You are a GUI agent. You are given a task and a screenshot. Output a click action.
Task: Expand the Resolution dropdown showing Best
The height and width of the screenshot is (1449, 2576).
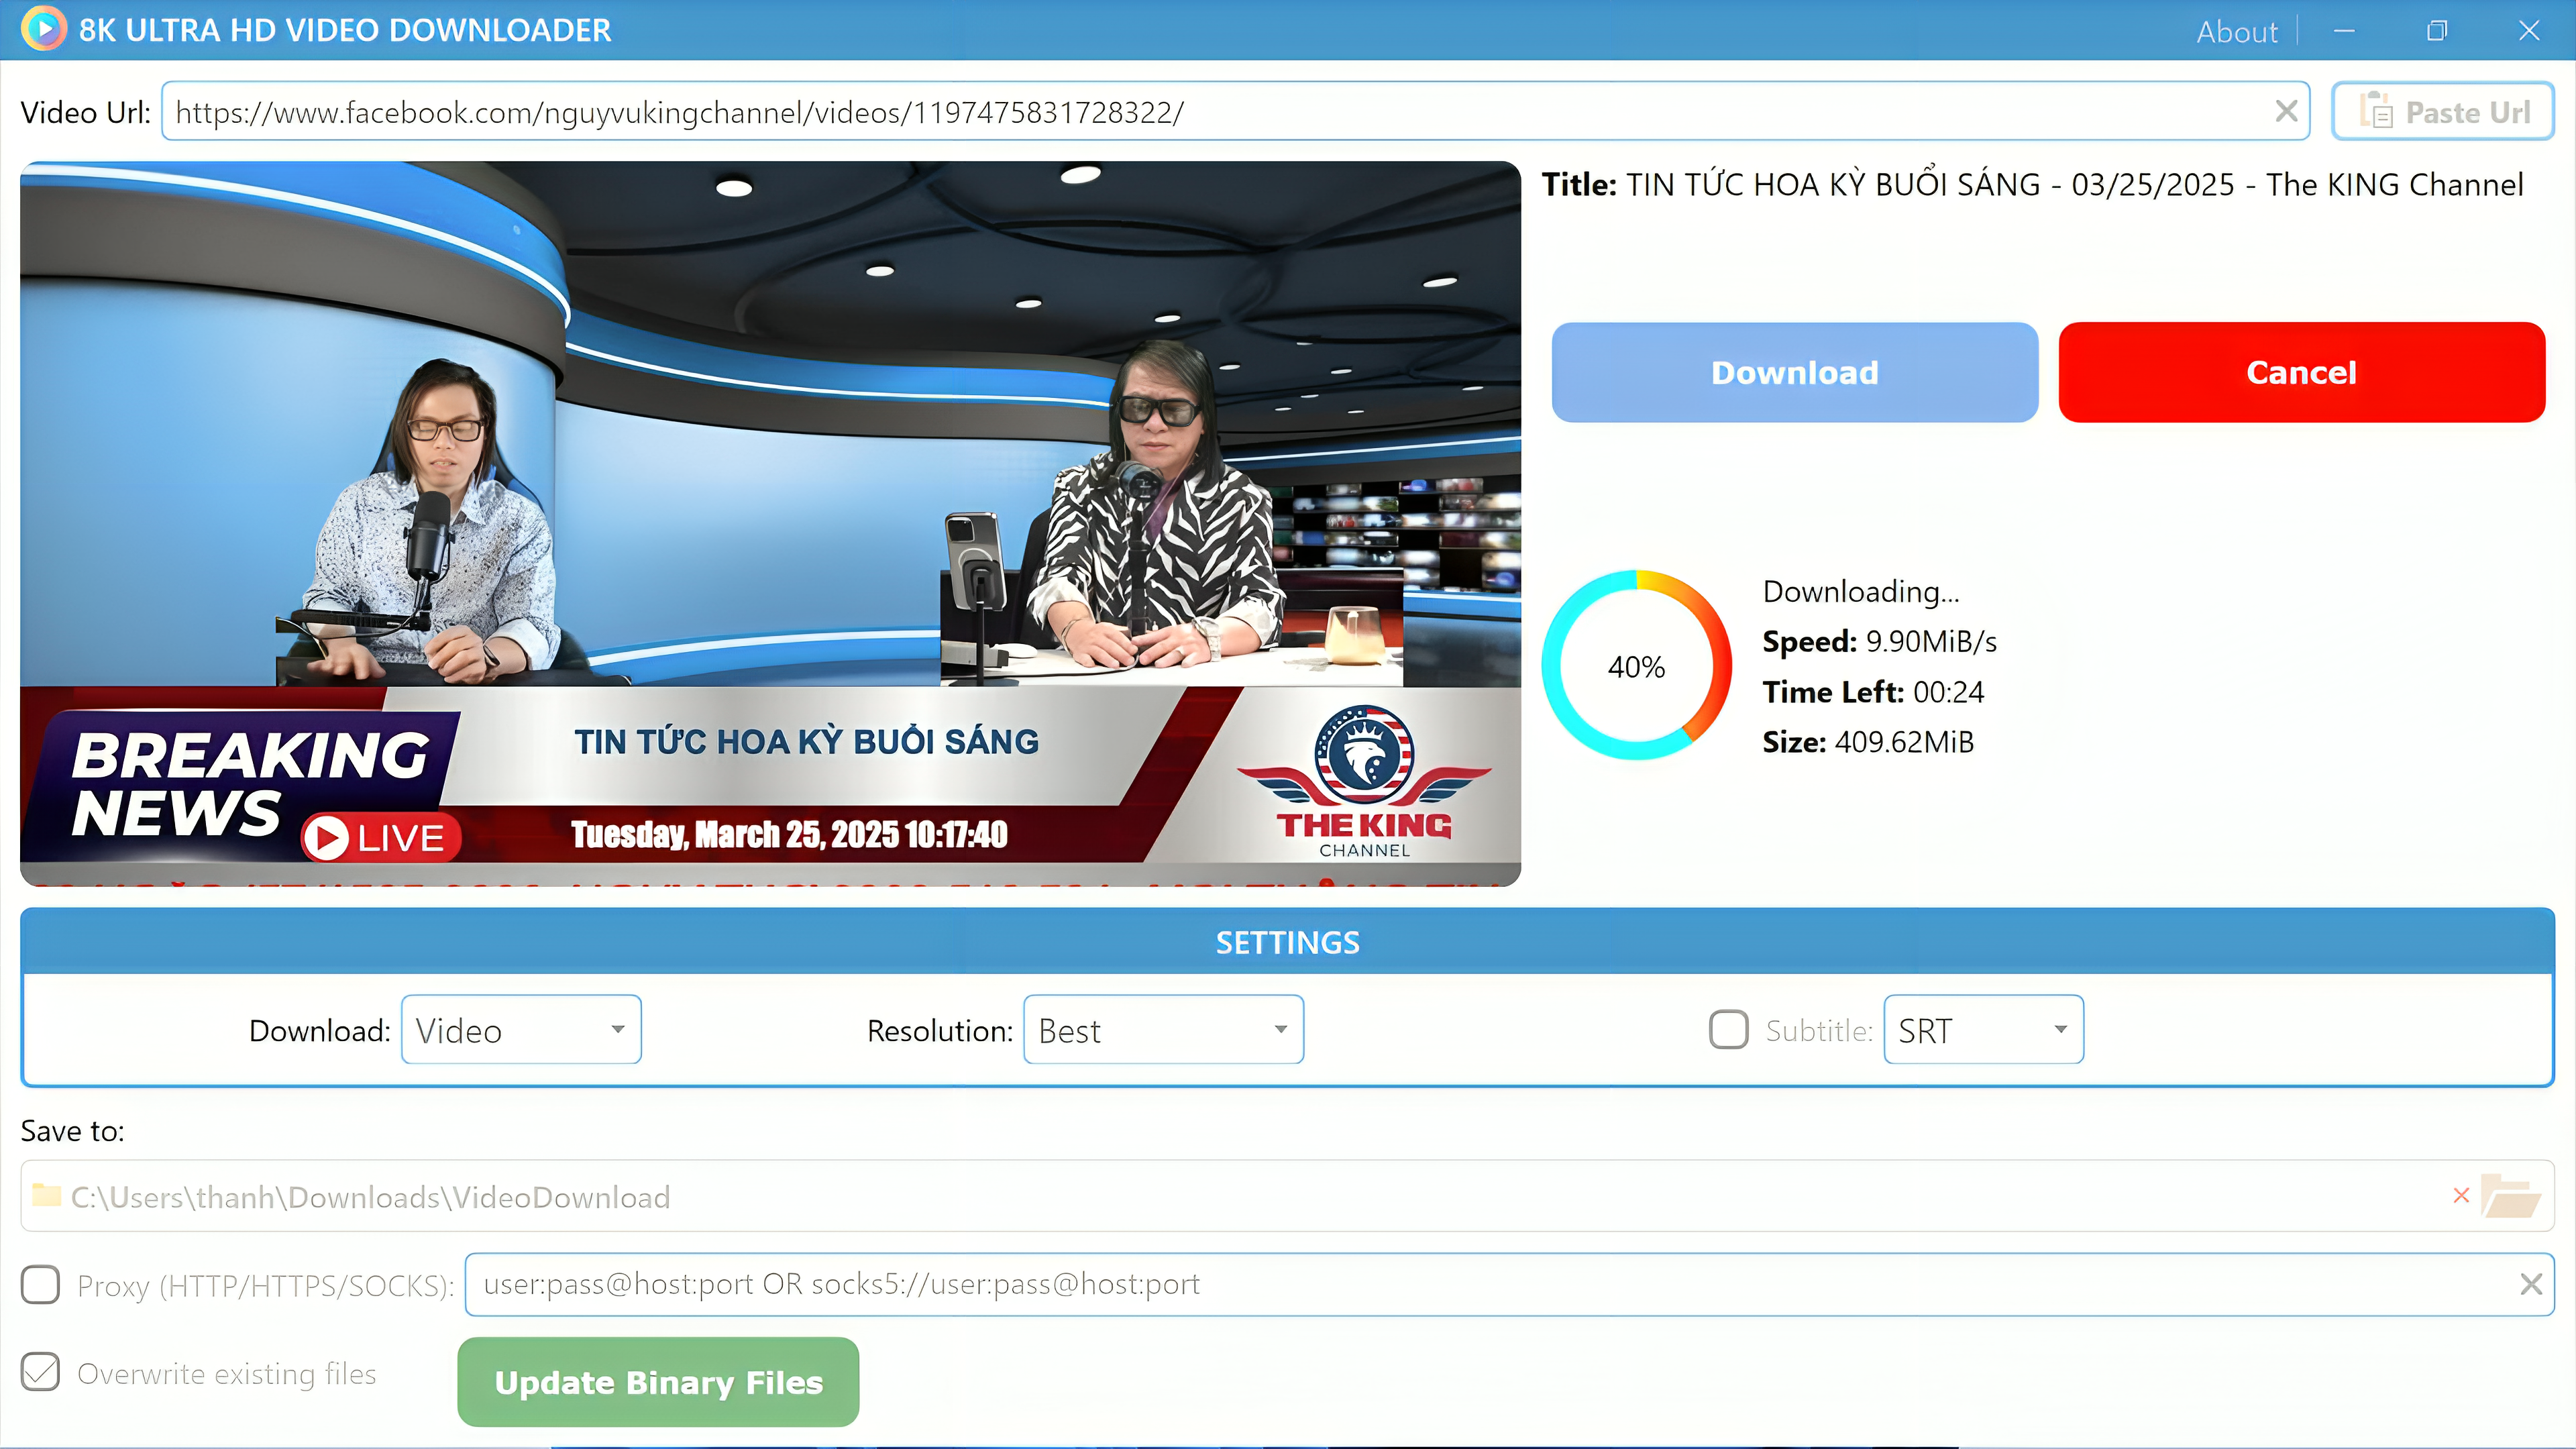pos(1163,1030)
